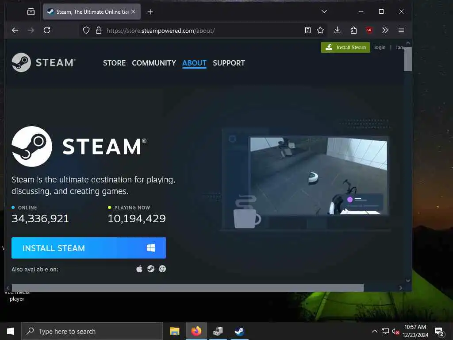This screenshot has height=340, width=453.
Task: Click the online count 34,336,921
Action: (40, 218)
